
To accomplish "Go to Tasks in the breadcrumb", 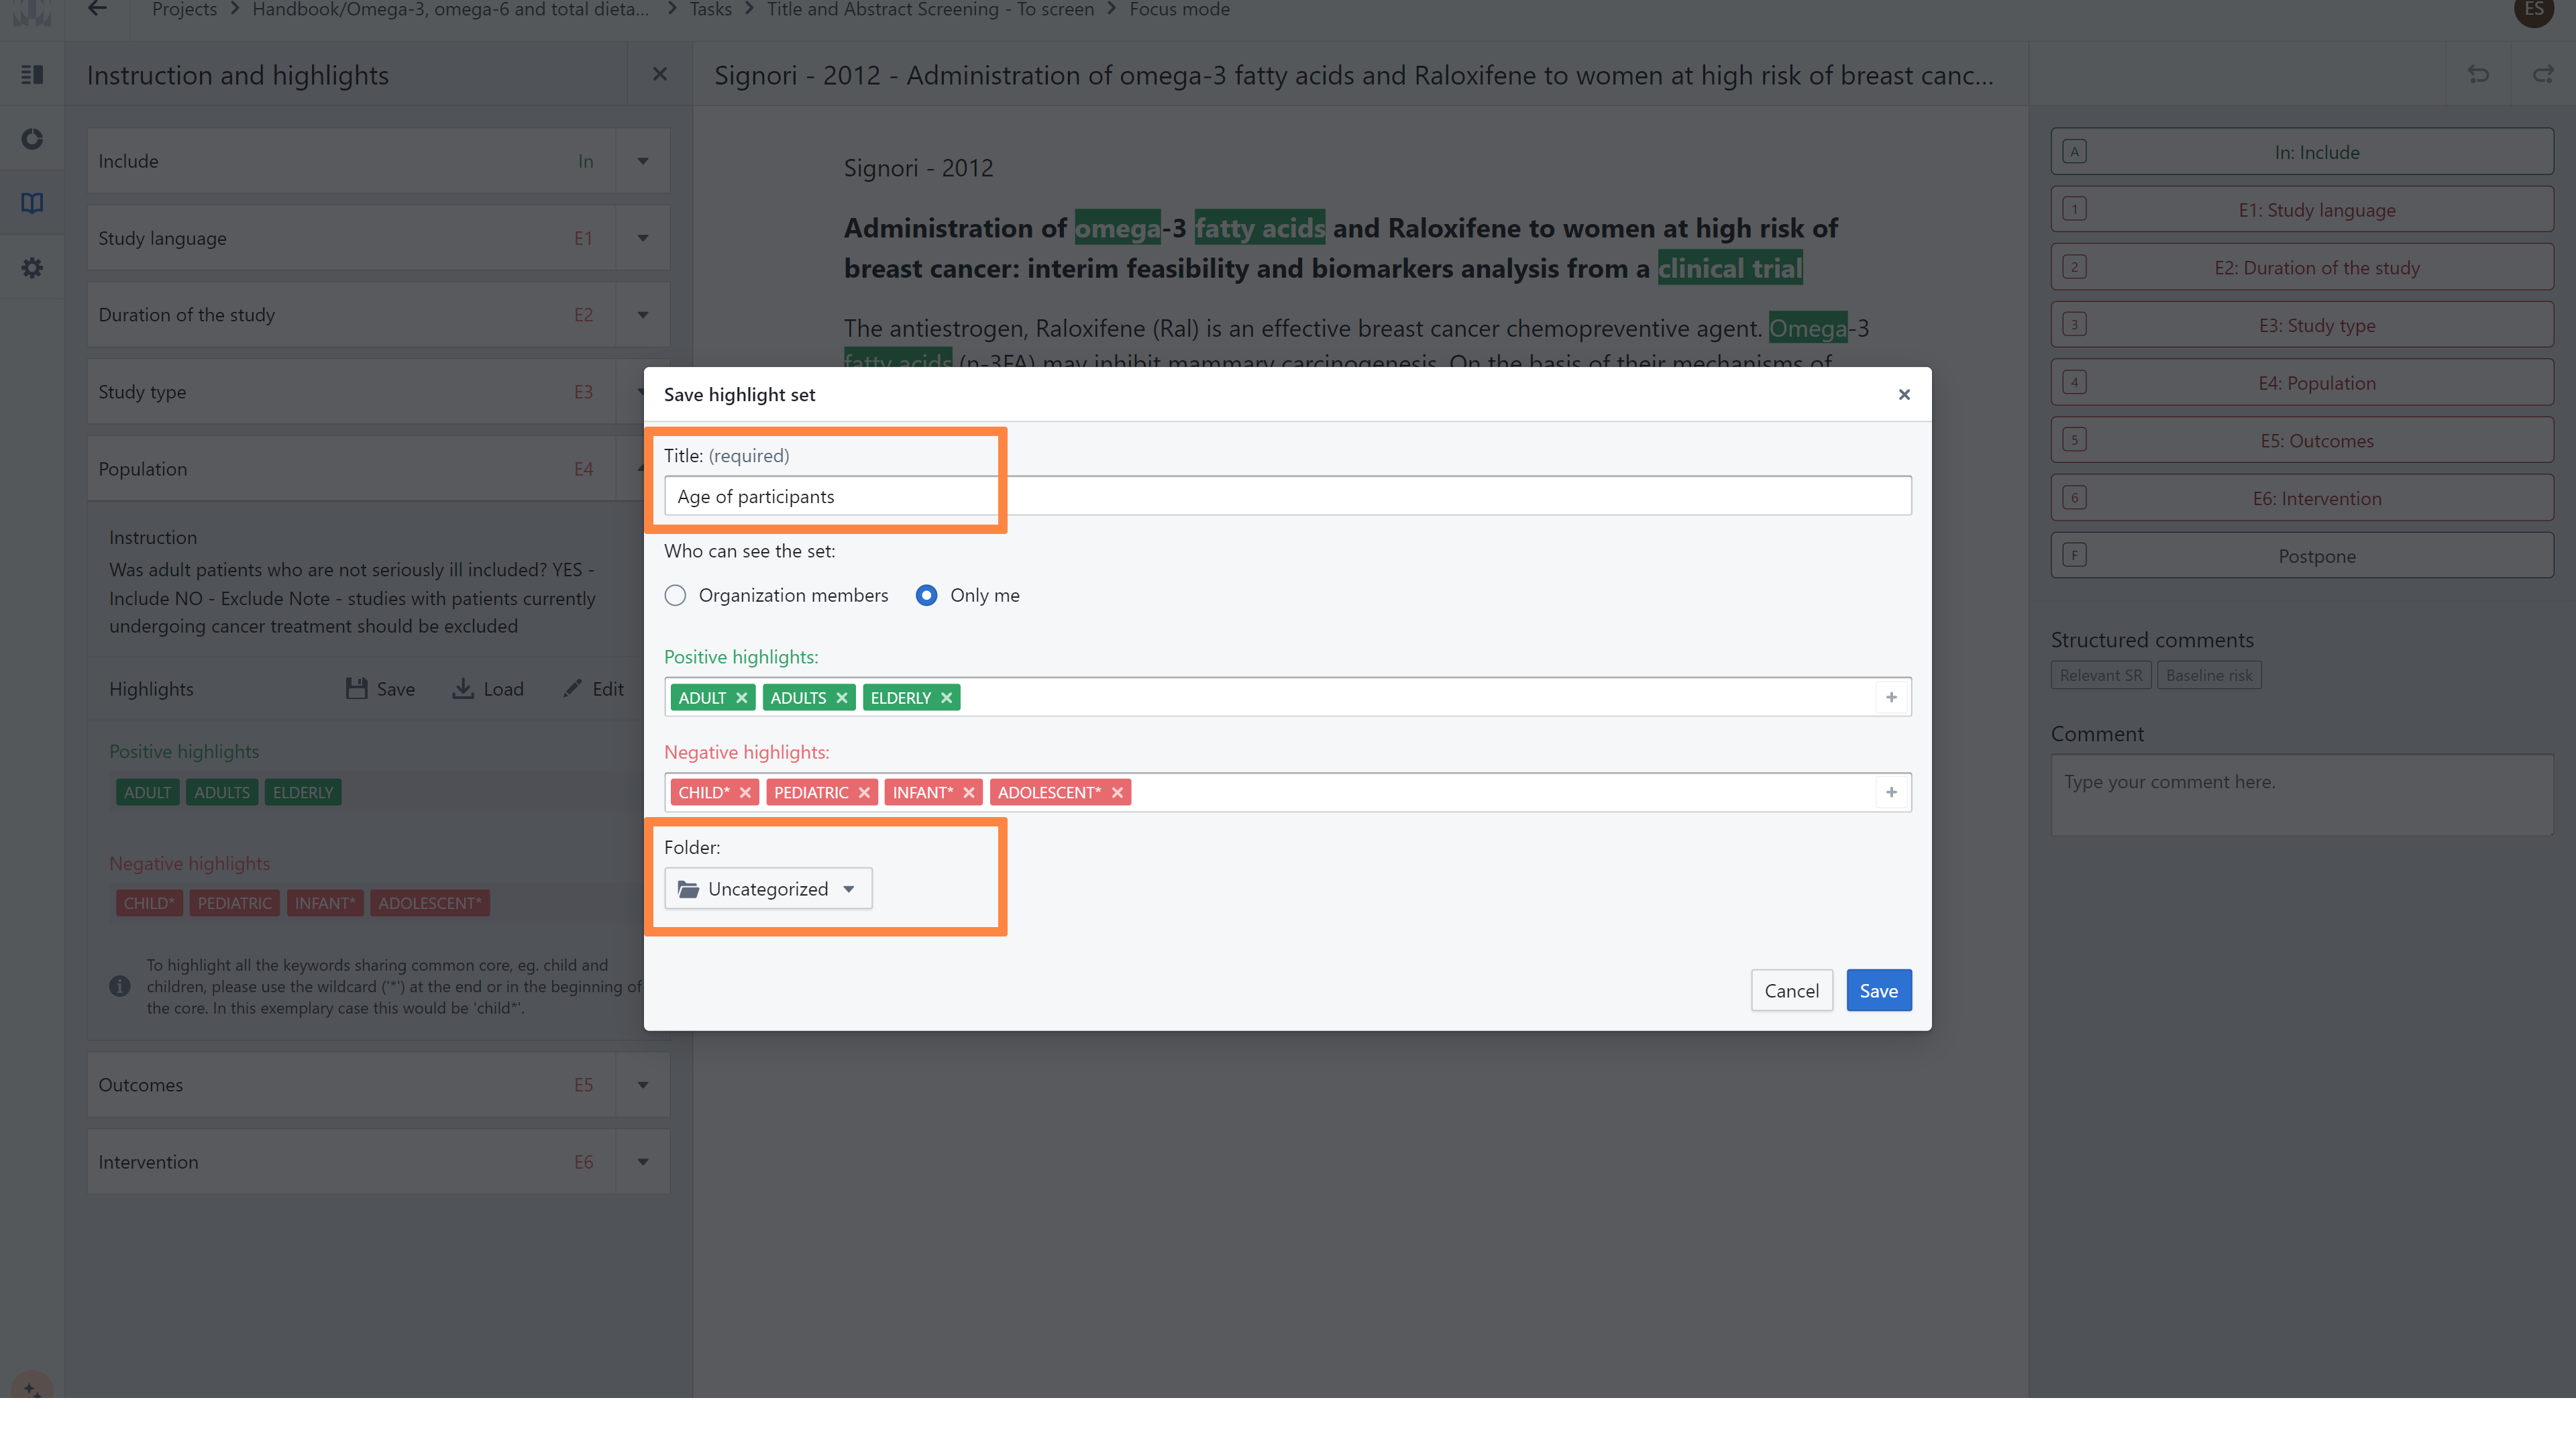I will [x=710, y=10].
